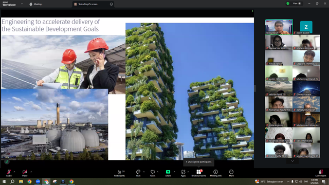This screenshot has height=185, width=329.
Task: Open share options arrow beside Share
Action: point(174,172)
